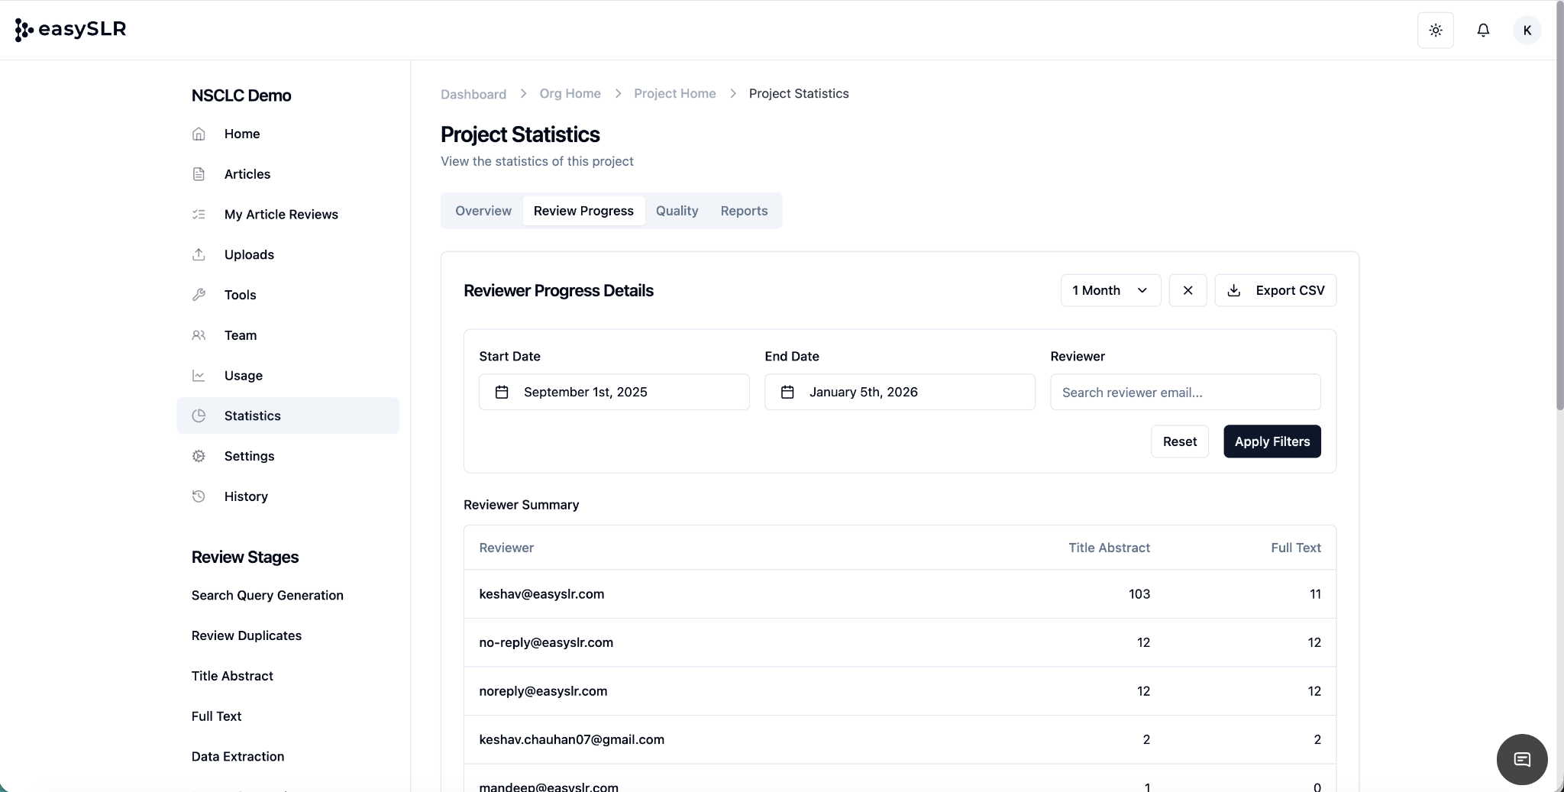Click the easySLR logo
The height and width of the screenshot is (792, 1564).
pos(71,30)
